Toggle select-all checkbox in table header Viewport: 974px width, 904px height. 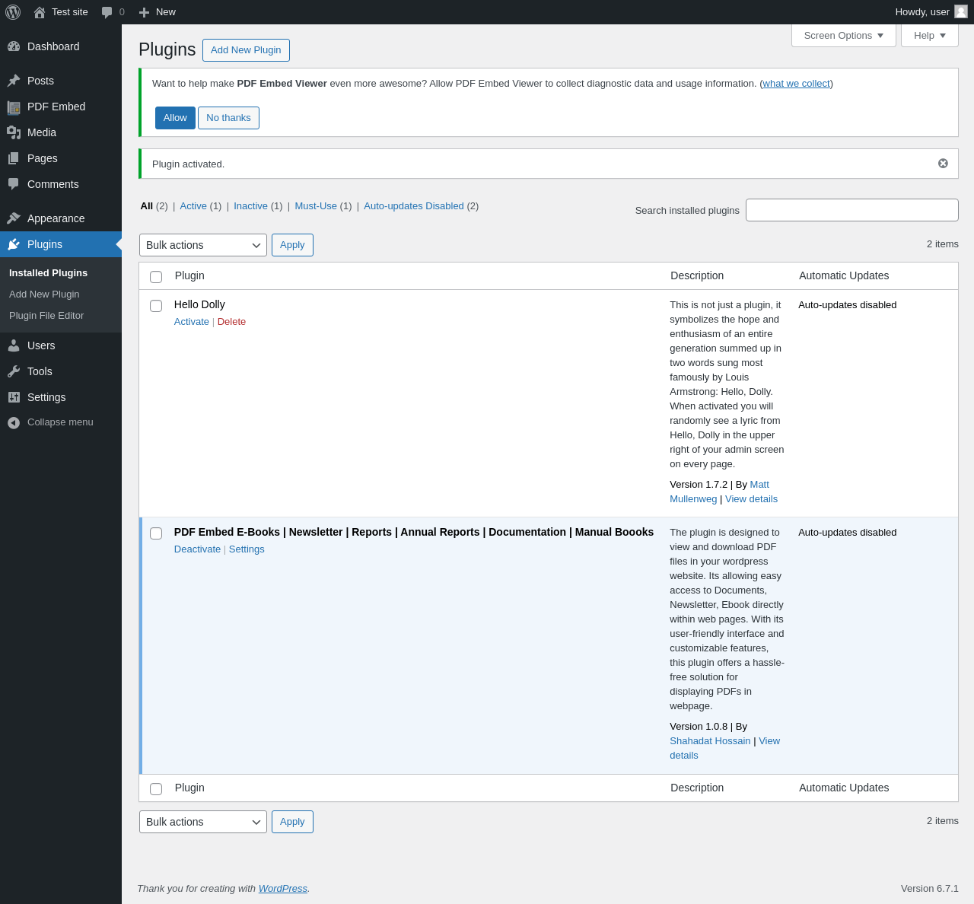(156, 277)
